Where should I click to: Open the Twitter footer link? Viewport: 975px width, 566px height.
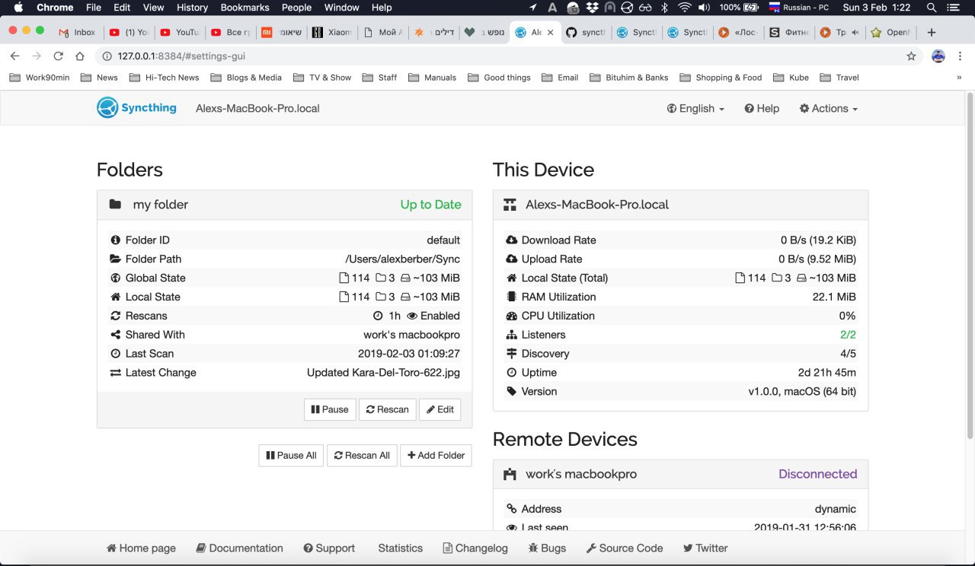point(705,549)
